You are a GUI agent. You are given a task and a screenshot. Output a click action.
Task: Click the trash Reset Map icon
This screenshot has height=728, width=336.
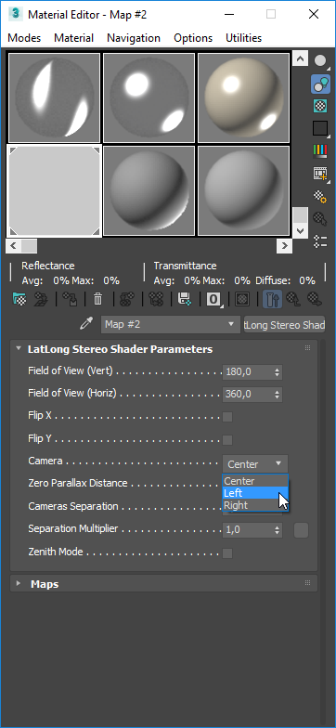(x=98, y=299)
